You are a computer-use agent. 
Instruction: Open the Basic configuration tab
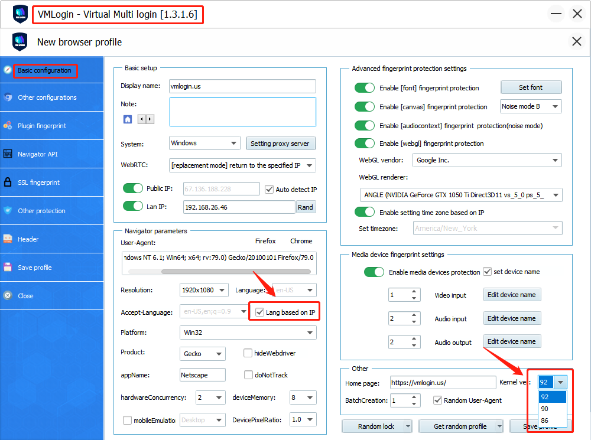44,70
